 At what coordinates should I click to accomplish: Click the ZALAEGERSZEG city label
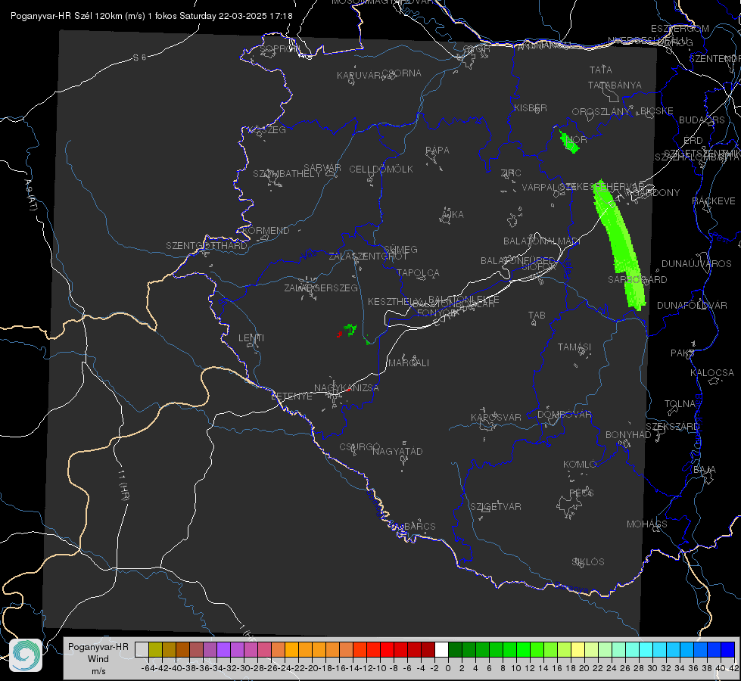tap(320, 288)
